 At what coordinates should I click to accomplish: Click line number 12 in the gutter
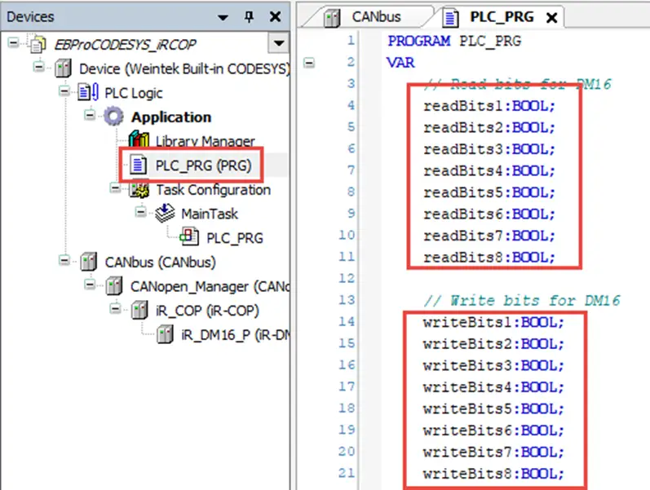point(347,278)
